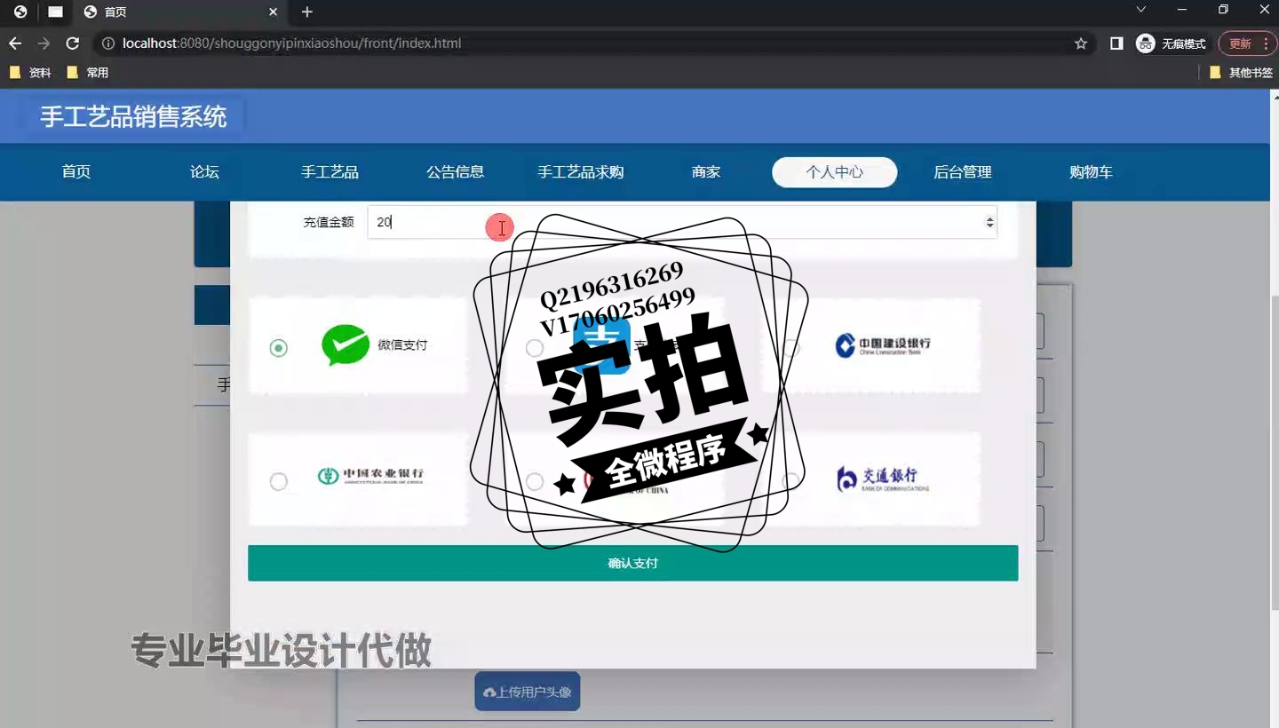
Task: Toggle the browser side panel icon
Action: [x=1116, y=44]
